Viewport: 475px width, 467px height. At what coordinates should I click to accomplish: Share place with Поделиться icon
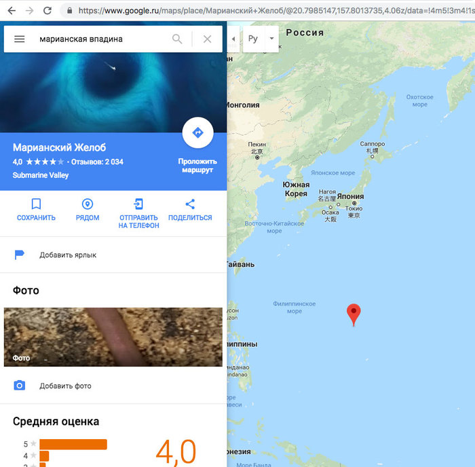[x=190, y=209]
